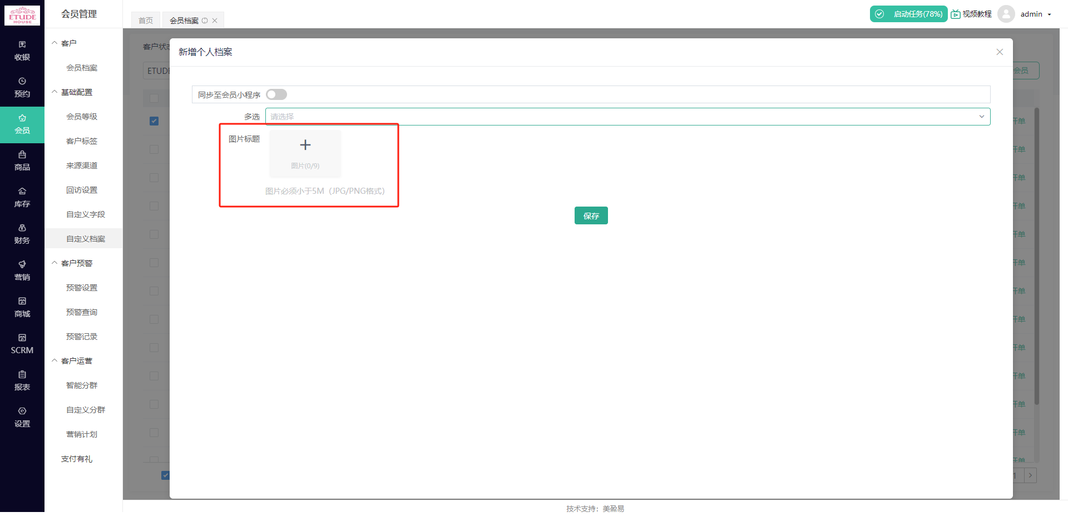The width and height of the screenshot is (1068, 517).
Task: Click the 智能分群 menu item
Action: point(82,385)
